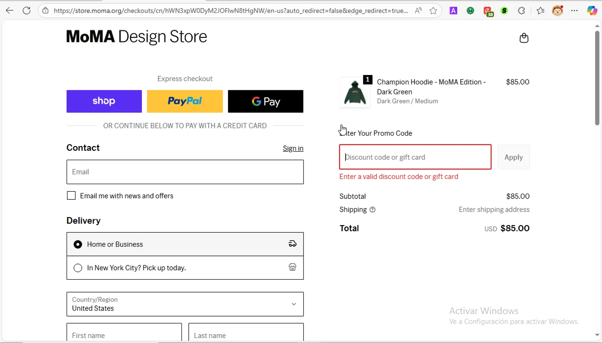Click the 'Express checkout' heading
This screenshot has width=602, height=343.
tap(185, 79)
